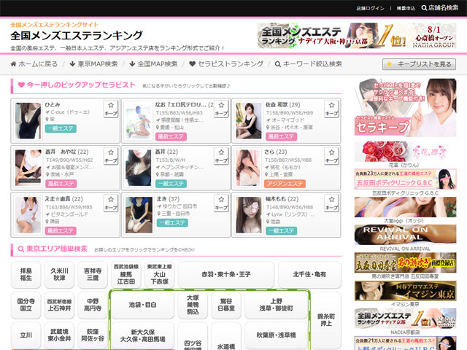Image resolution: width=467 pixels, height=350 pixels.
Task: Click キープリストを見る button
Action: click(x=419, y=64)
